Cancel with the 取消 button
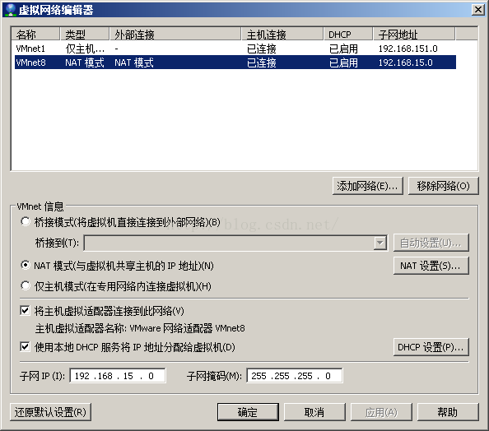Viewport: 489px width, 431px height. click(x=314, y=412)
